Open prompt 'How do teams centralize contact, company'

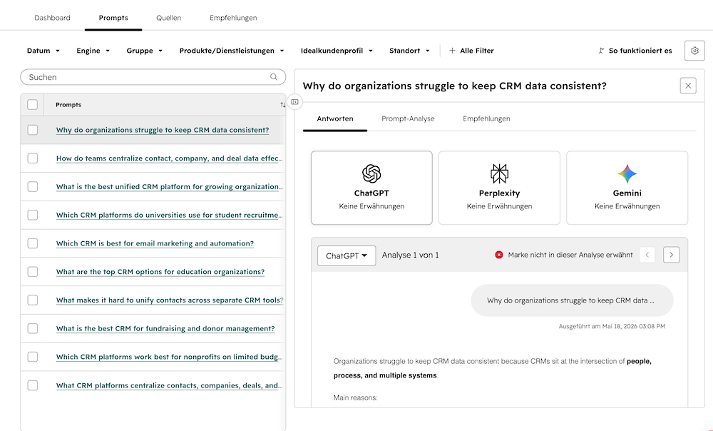169,158
